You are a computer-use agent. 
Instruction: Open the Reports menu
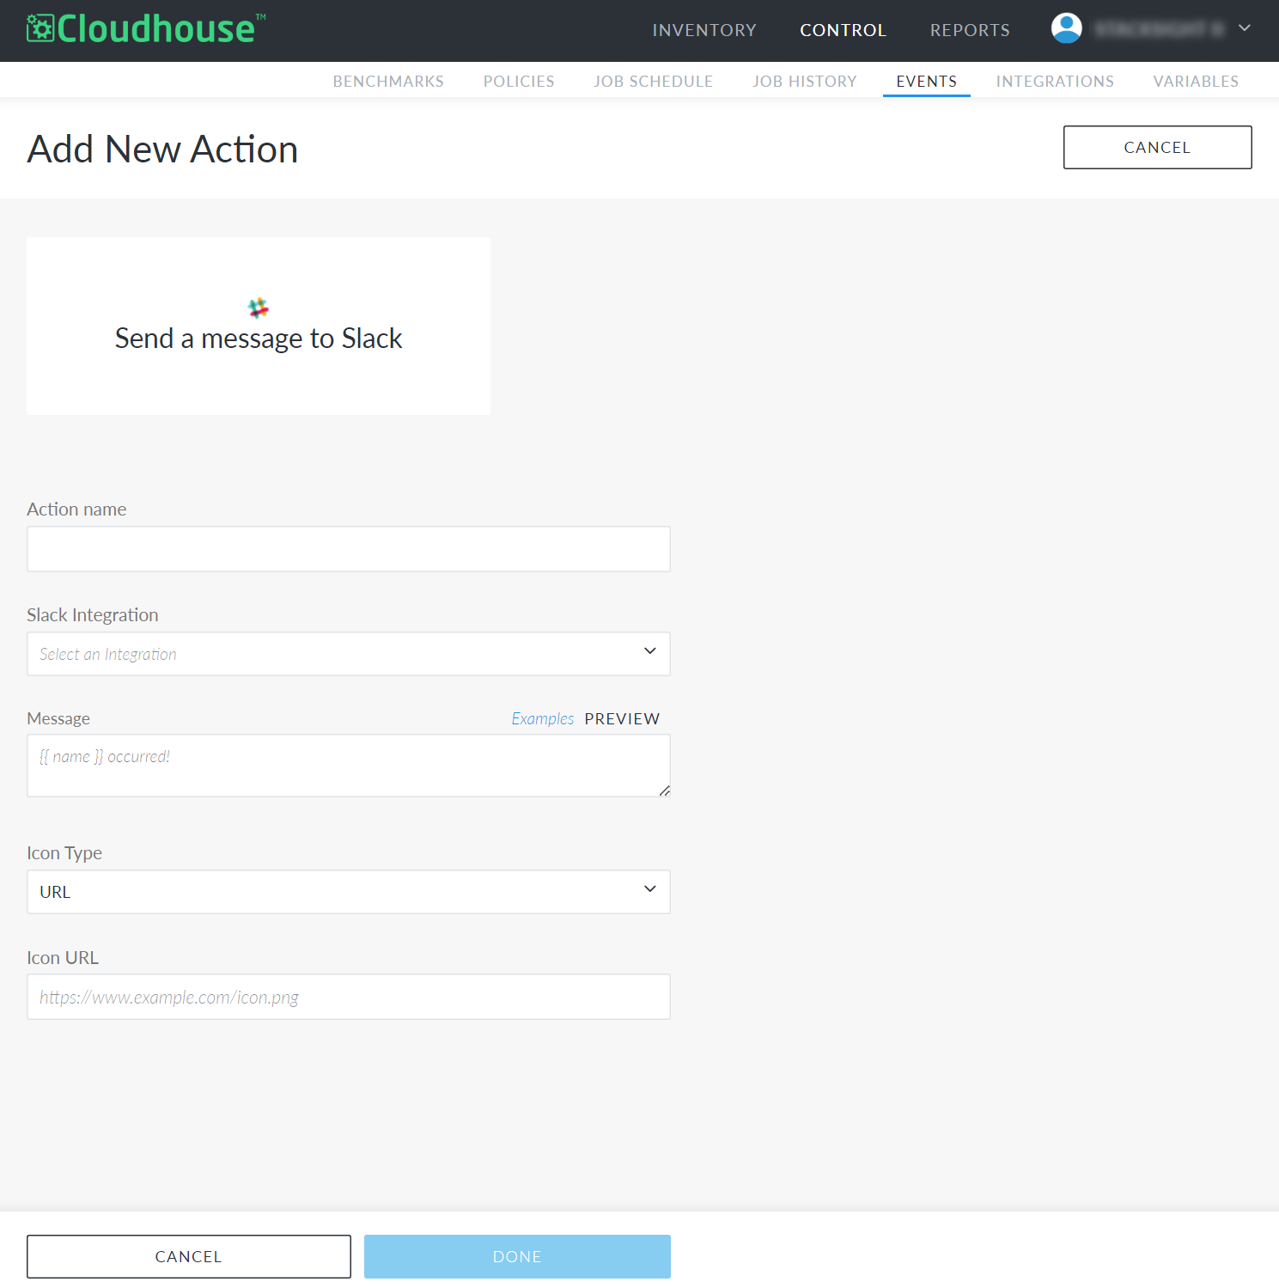(970, 30)
